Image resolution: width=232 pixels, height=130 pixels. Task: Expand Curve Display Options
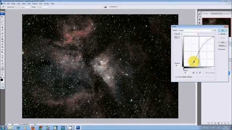176,77
